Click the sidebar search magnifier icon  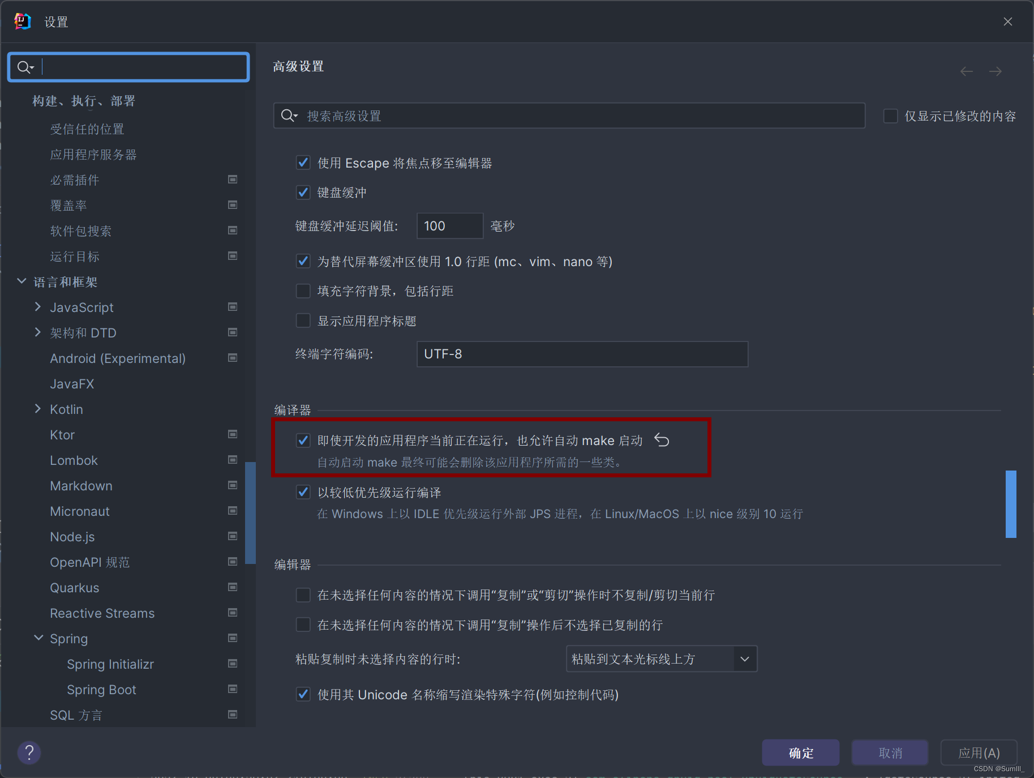[x=23, y=67]
